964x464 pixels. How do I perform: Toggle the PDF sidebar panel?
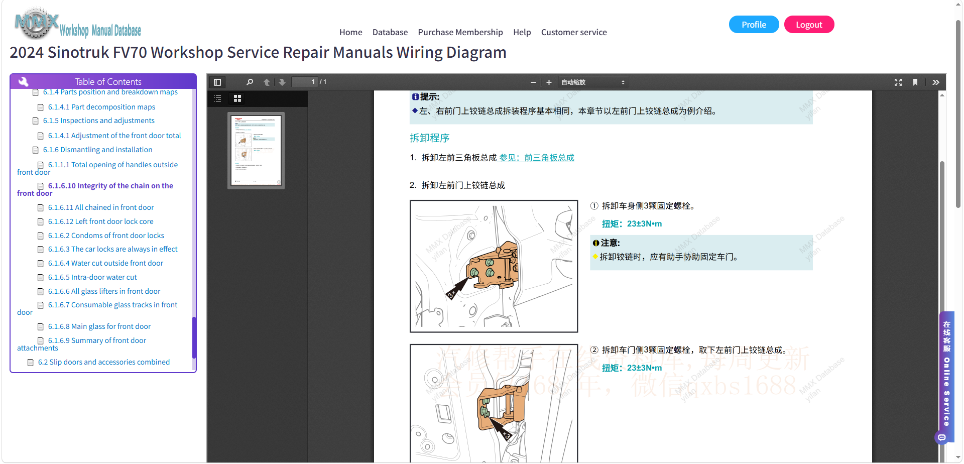(x=217, y=82)
